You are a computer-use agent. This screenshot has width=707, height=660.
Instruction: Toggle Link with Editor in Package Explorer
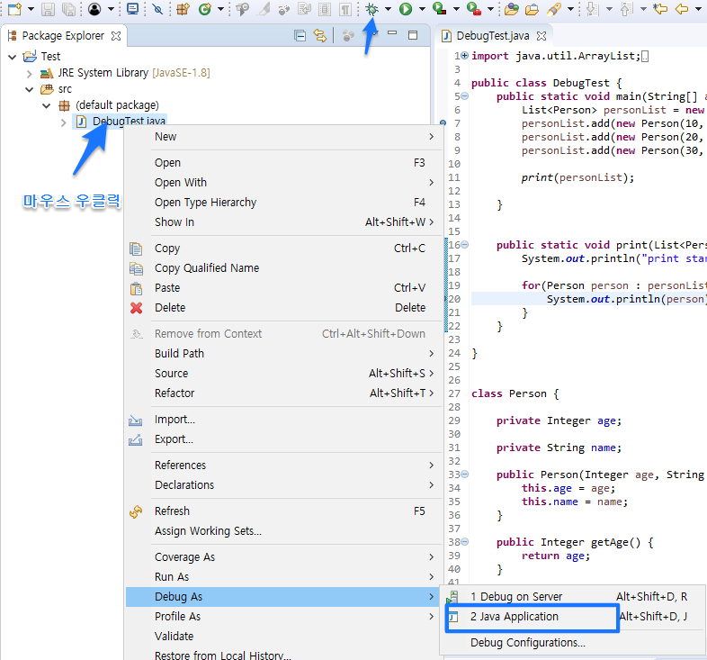(x=320, y=36)
